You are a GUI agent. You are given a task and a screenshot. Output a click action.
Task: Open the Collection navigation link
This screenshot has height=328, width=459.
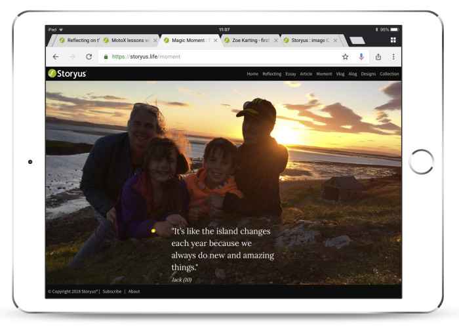point(389,74)
